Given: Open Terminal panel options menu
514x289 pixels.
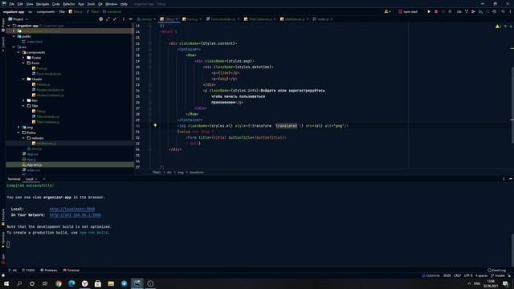Looking at the screenshot, I should click(x=504, y=179).
